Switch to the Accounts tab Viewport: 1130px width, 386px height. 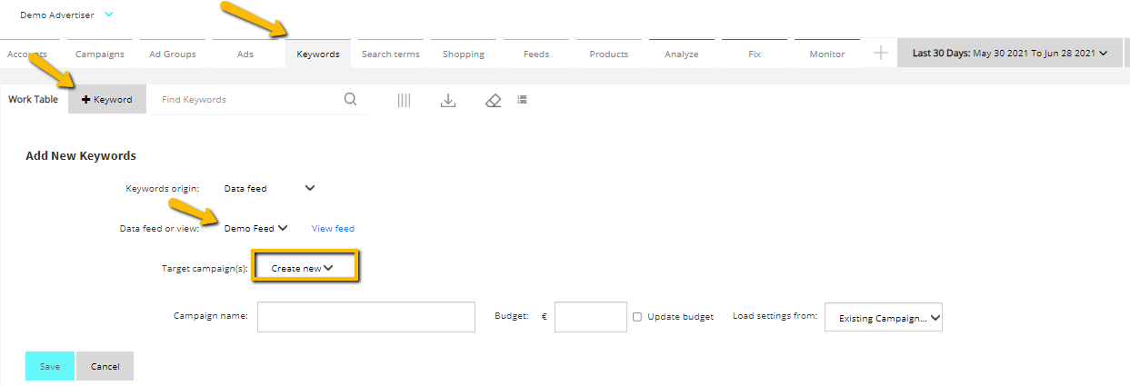click(27, 54)
